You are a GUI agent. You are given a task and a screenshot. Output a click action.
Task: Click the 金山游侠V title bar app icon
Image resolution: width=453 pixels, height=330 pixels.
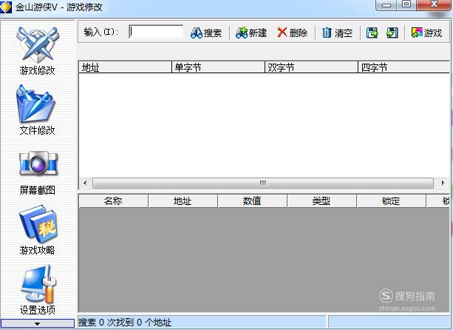(6, 7)
